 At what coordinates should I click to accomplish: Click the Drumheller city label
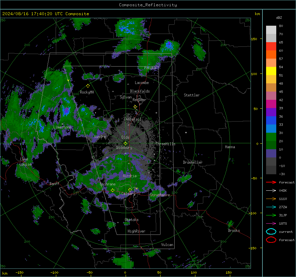pyautogui.click(x=193, y=162)
